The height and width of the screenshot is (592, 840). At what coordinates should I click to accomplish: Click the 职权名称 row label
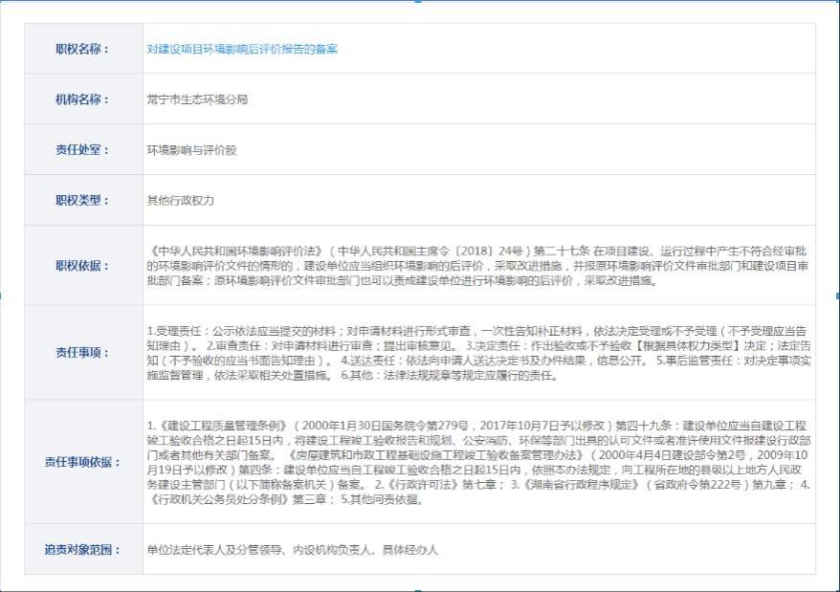(x=83, y=49)
